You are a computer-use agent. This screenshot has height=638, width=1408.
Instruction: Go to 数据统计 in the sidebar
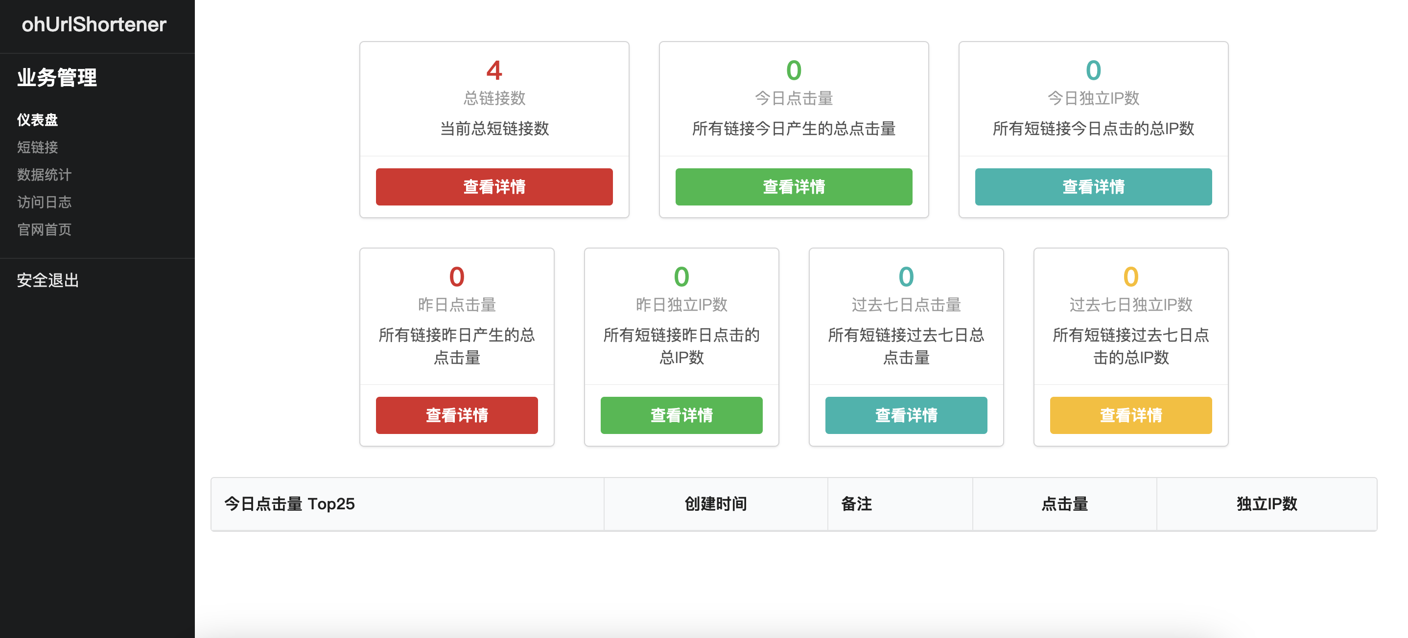coord(44,174)
